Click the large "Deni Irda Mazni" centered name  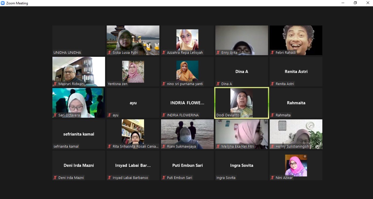tap(79, 165)
